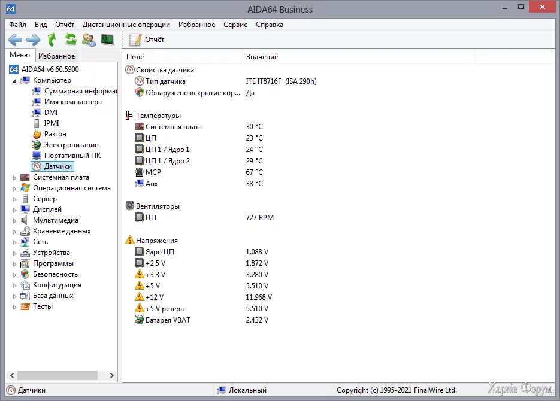Click the Отчёт report toolbar button
The height and width of the screenshot is (401, 560).
point(147,40)
